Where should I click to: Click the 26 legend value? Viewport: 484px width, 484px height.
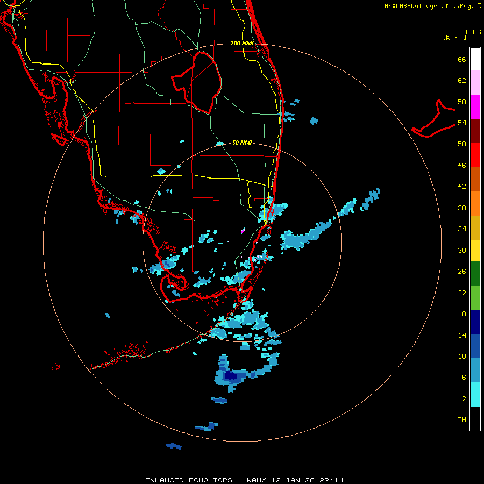[x=462, y=272]
